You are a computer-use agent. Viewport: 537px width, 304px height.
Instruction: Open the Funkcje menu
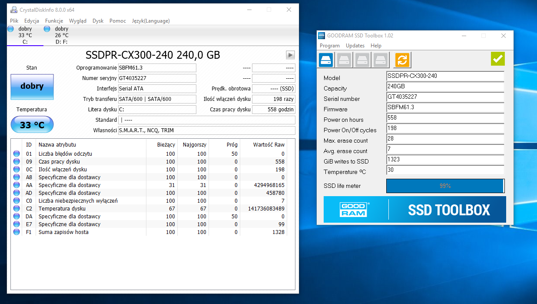pyautogui.click(x=54, y=21)
